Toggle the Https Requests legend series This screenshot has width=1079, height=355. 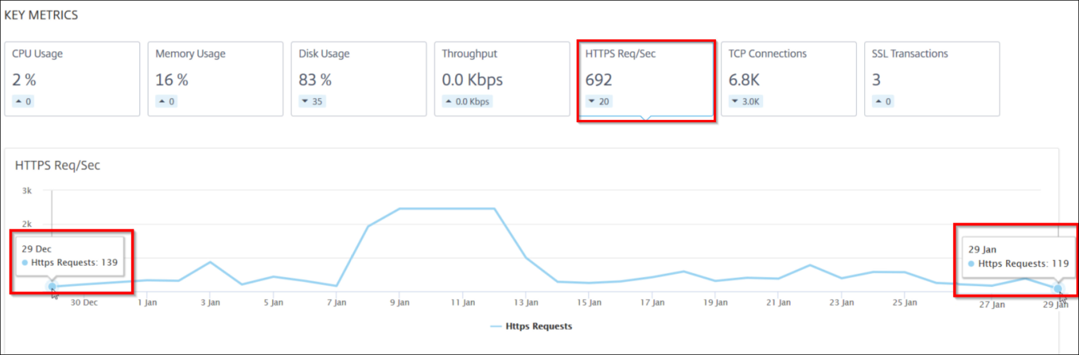point(531,326)
